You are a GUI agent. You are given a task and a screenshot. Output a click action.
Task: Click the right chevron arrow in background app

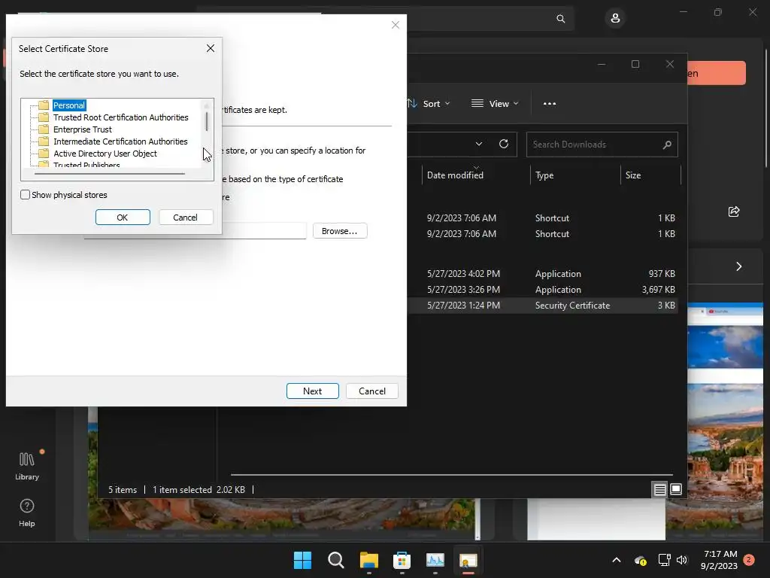[x=739, y=266]
